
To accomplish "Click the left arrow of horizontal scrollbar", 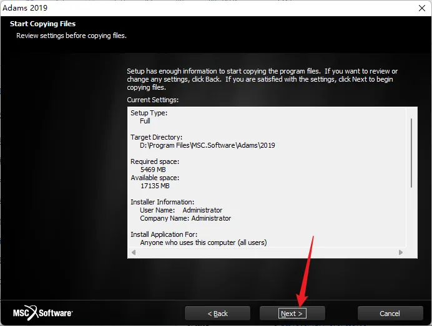I will click(134, 252).
